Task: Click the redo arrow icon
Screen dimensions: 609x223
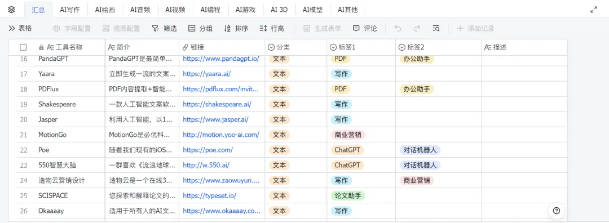Action: [417, 28]
